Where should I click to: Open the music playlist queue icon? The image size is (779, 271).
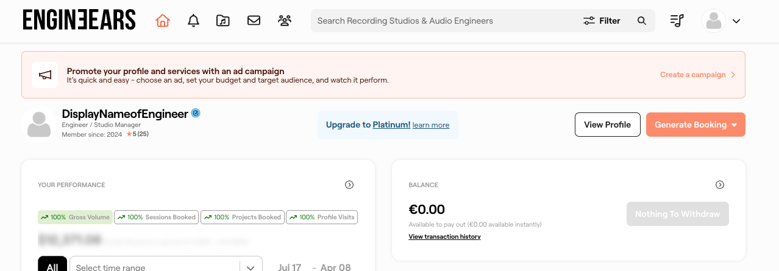(x=677, y=21)
